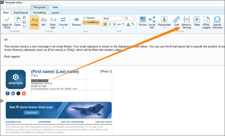Switch to the Main tab

(6, 12)
